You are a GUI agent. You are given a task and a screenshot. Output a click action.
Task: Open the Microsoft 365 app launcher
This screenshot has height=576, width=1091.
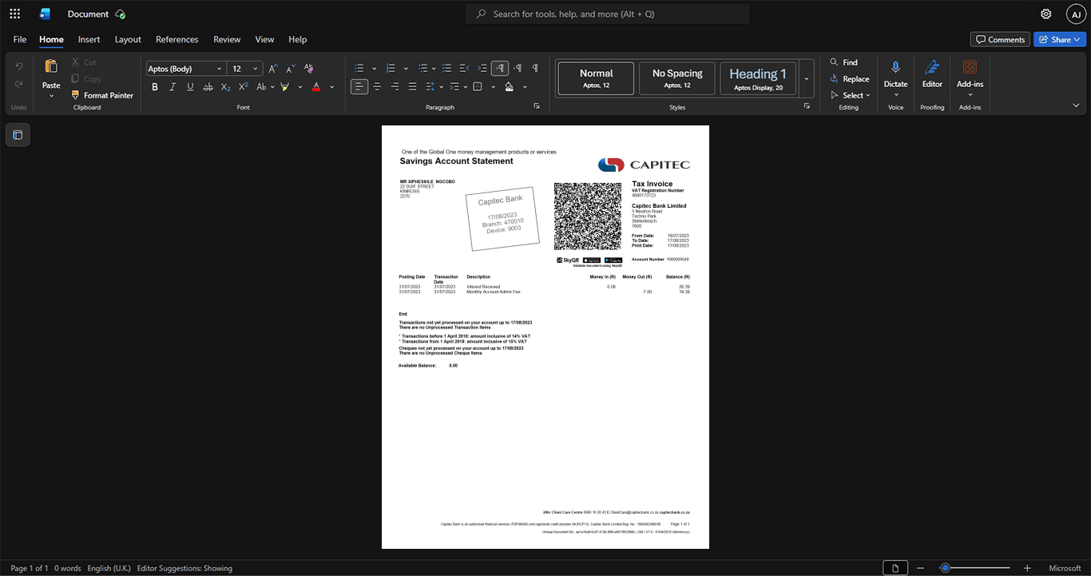tap(14, 14)
